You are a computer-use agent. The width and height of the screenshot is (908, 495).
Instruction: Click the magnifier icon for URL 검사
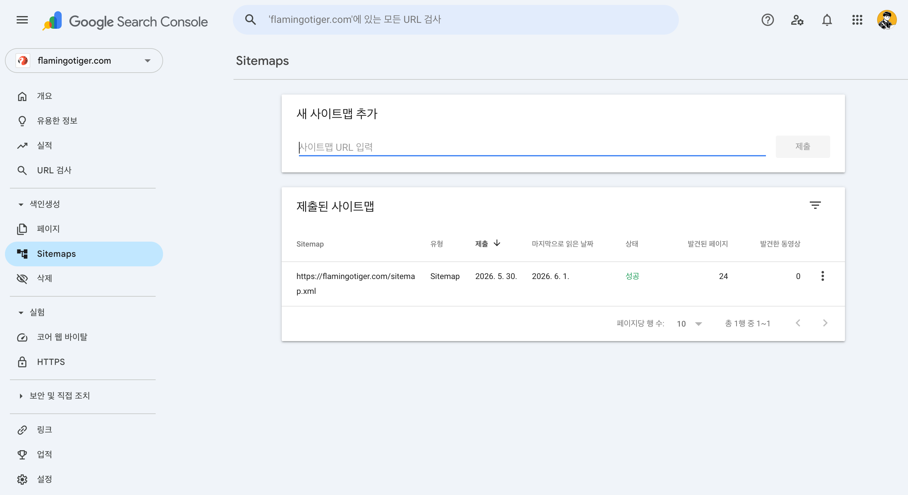[x=22, y=170]
